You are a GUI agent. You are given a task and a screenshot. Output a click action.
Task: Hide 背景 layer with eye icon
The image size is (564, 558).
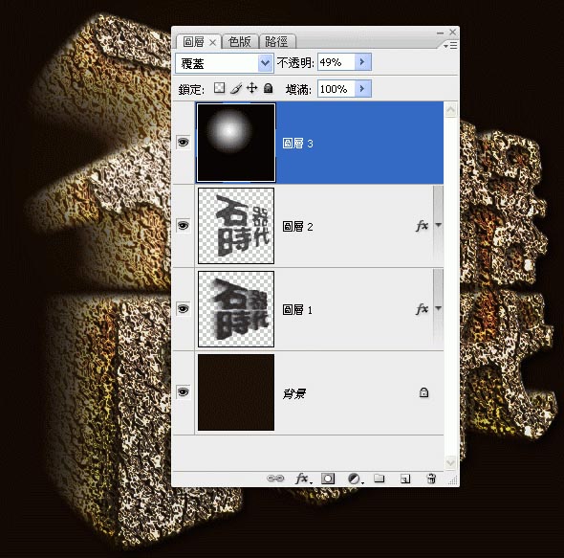[x=184, y=391]
